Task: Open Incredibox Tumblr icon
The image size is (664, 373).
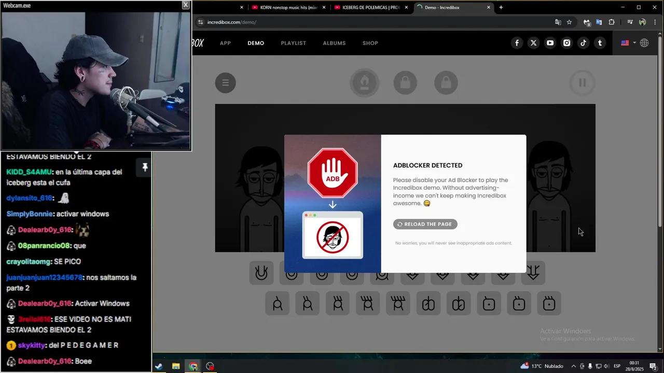Action: click(600, 43)
